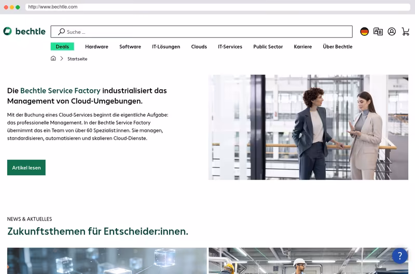This screenshot has height=274, width=415.
Task: Open the IT-Lösungen menu
Action: pos(166,47)
